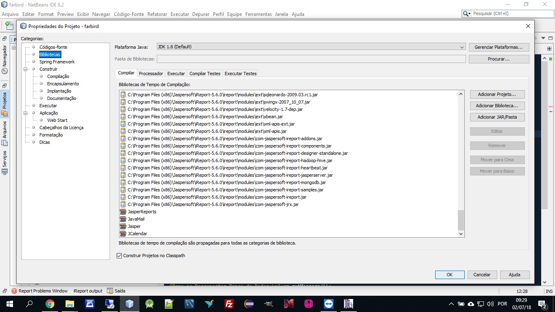Click the Windows Start button

(9, 304)
